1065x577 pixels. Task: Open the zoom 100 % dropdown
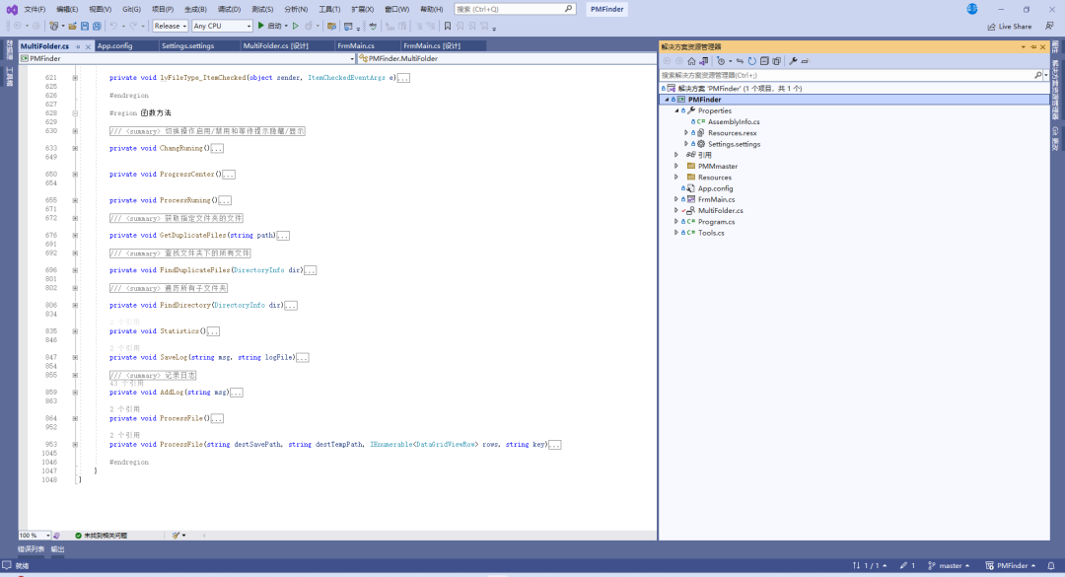tap(35, 536)
